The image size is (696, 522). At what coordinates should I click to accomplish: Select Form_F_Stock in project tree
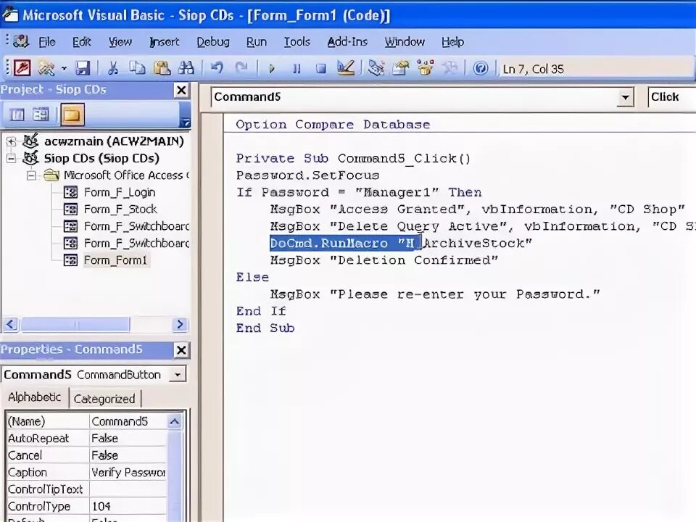120,210
